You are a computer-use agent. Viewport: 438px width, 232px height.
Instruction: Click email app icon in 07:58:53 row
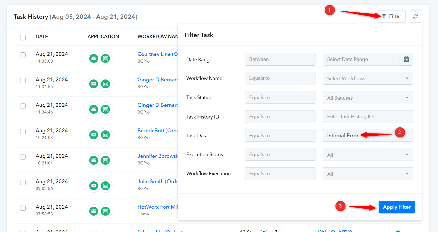pos(94,211)
